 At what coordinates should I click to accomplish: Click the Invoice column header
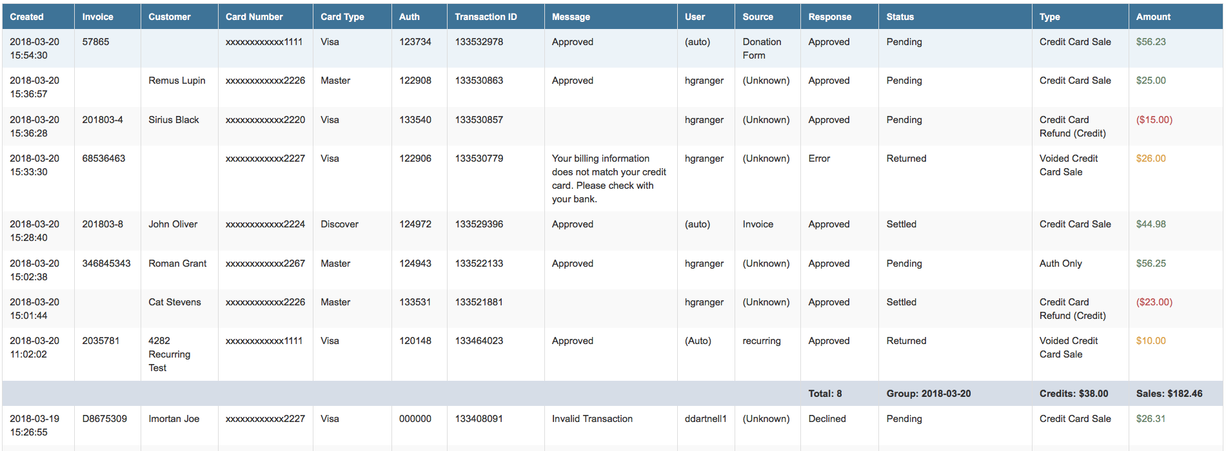pos(97,17)
